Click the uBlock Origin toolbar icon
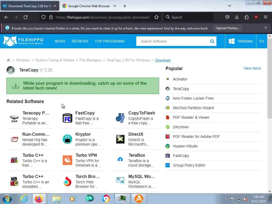The height and width of the screenshot is (204, 272). pos(256,17)
